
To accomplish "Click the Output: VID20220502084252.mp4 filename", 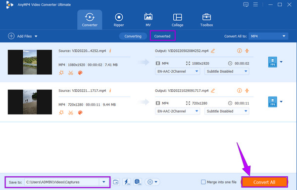I will (182, 51).
